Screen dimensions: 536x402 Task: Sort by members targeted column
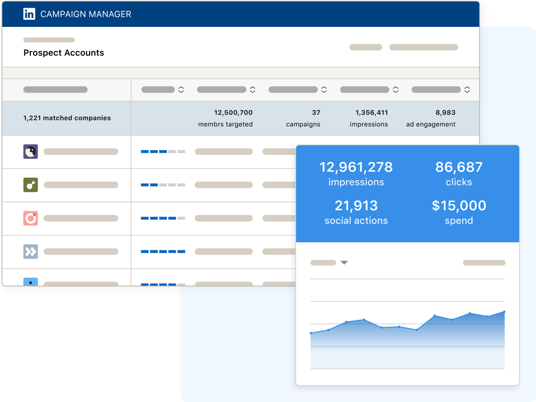pyautogui.click(x=252, y=90)
